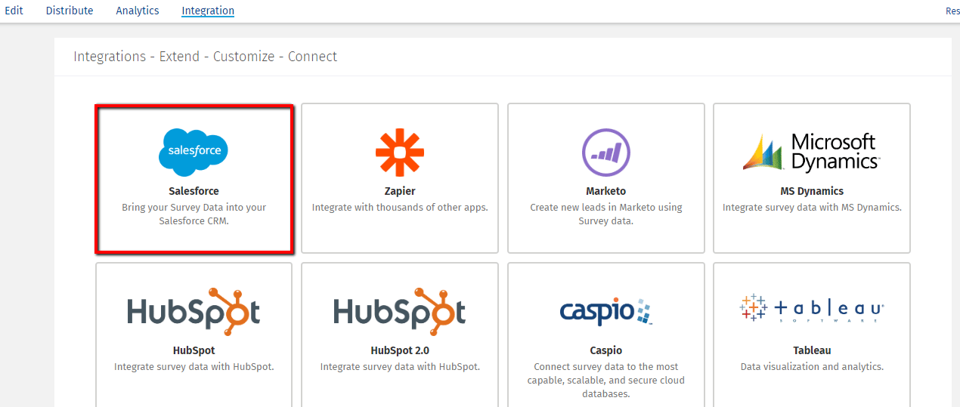
Task: Click the Salesforce cloud logo
Action: coord(194,152)
